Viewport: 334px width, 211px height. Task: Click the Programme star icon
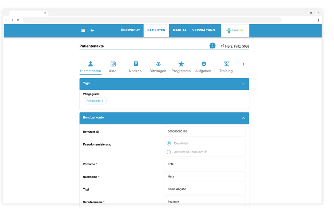181,64
